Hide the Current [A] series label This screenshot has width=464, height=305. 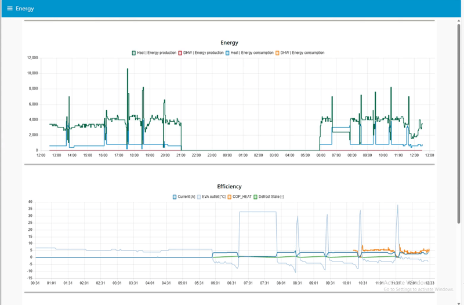coord(186,197)
